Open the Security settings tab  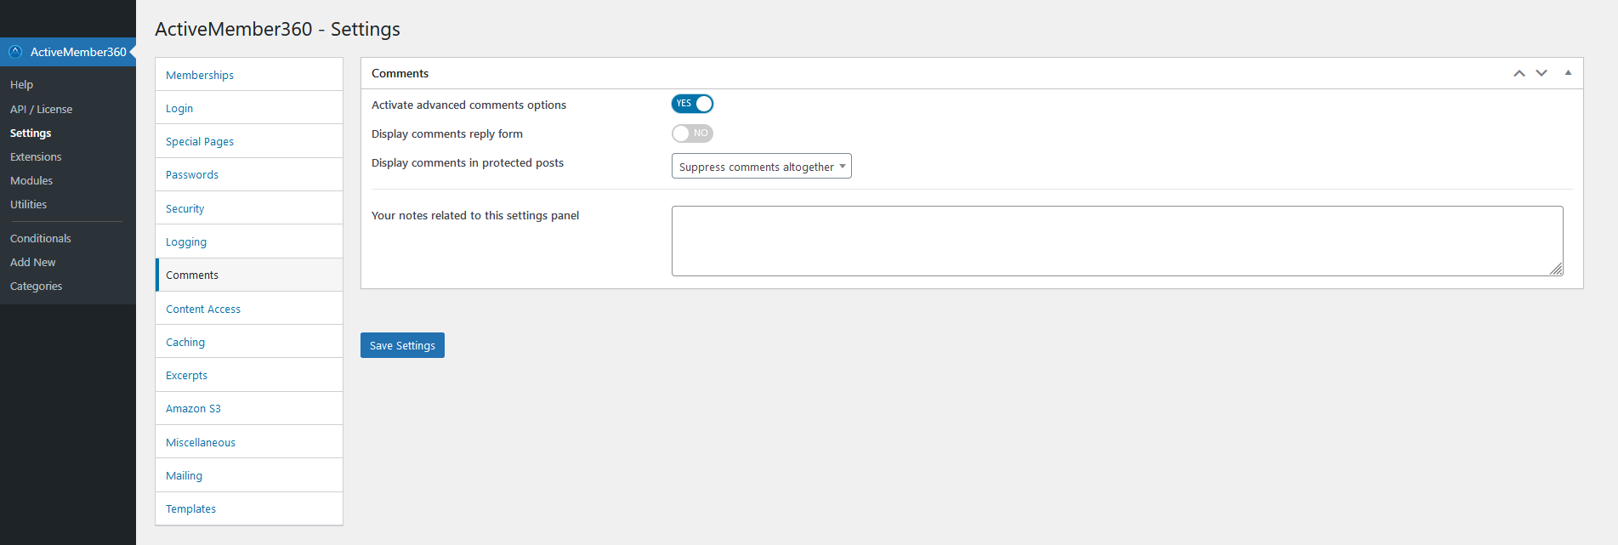(249, 208)
